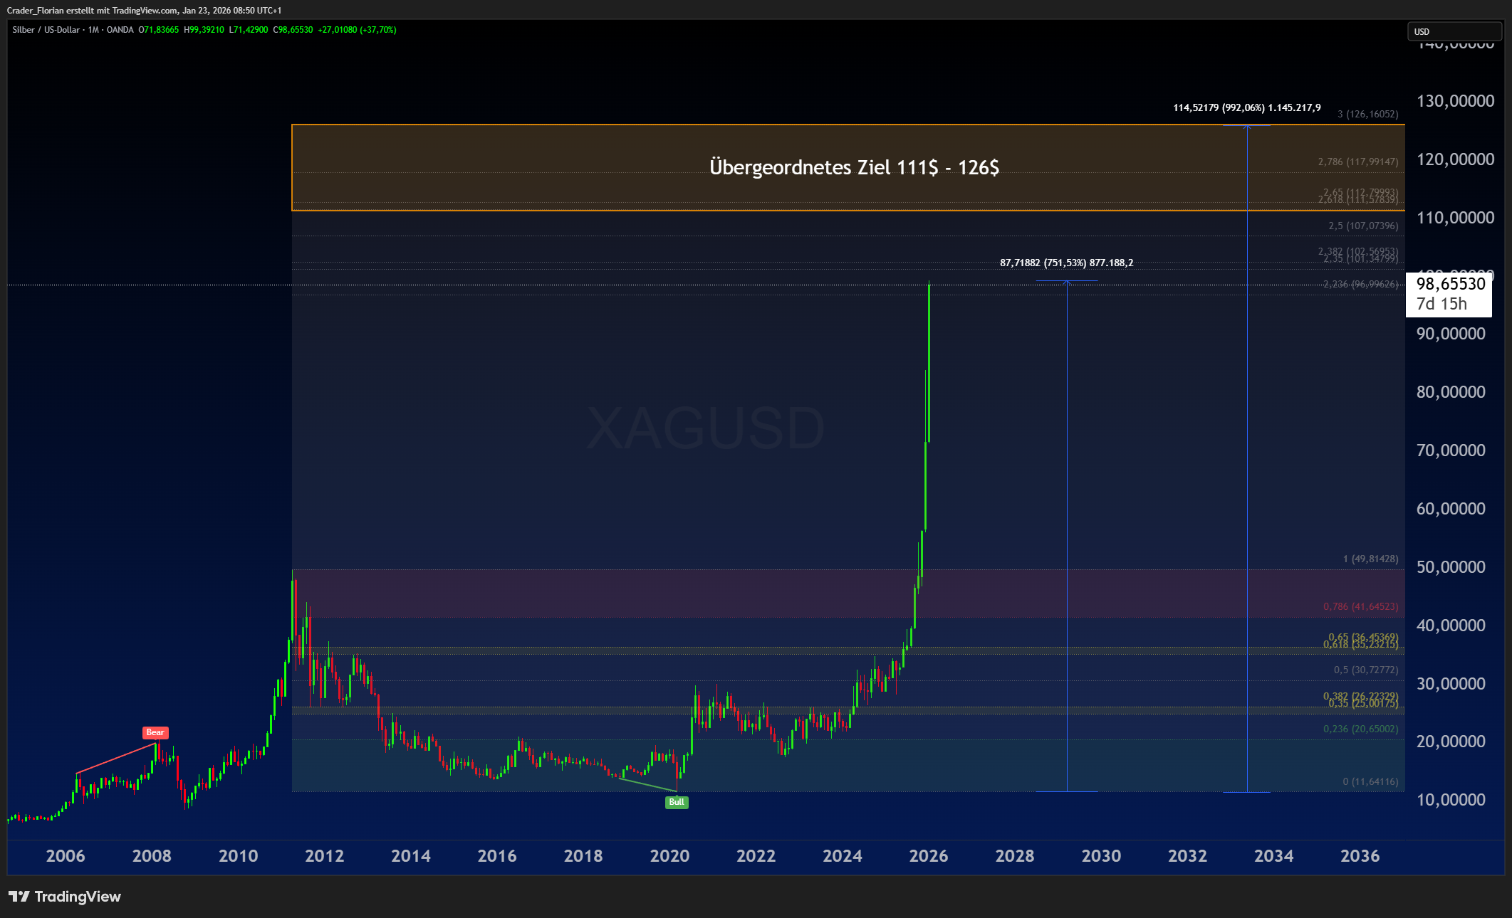Click the 70,00000 price axis label

tap(1451, 450)
